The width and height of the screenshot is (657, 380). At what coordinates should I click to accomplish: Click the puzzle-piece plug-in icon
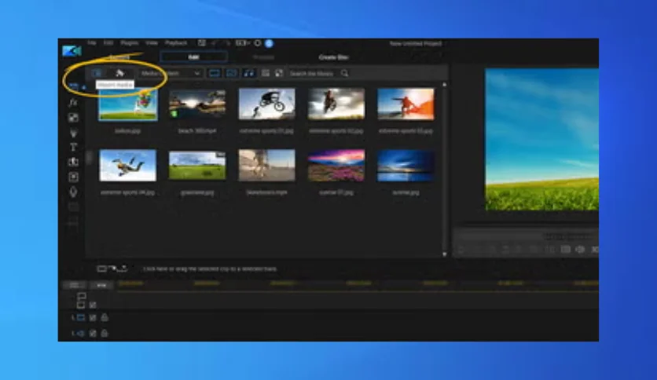point(119,73)
